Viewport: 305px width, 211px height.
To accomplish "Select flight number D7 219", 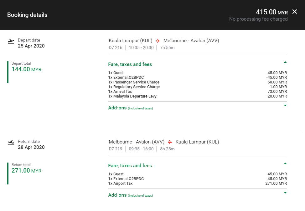I will [x=115, y=149].
